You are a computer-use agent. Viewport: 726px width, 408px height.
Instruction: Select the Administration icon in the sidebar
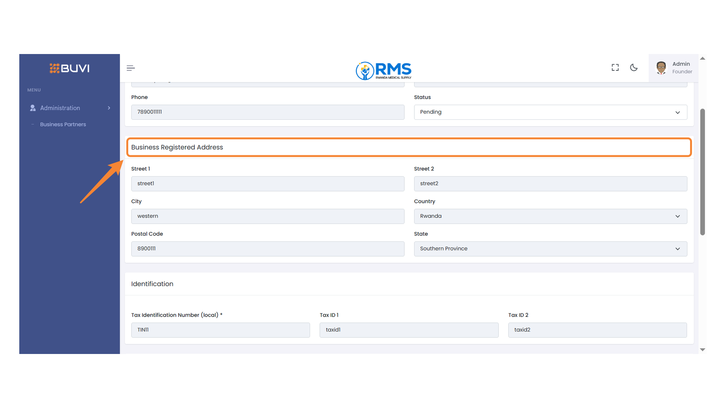click(33, 108)
